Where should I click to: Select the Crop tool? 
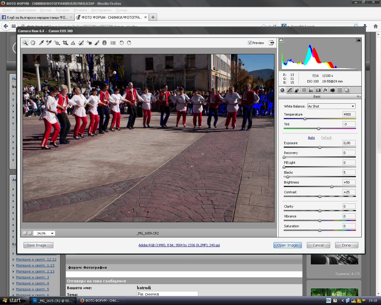coord(65,43)
